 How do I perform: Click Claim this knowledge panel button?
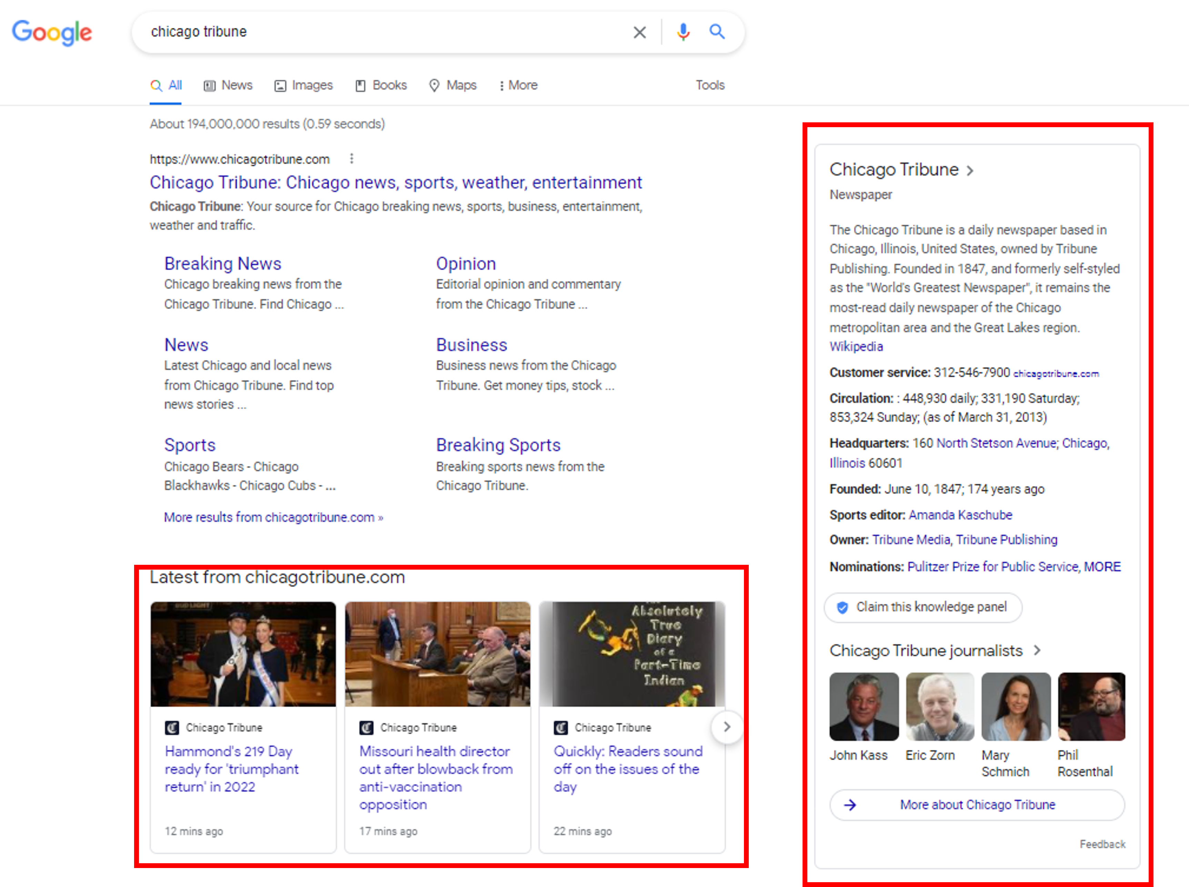tap(923, 607)
